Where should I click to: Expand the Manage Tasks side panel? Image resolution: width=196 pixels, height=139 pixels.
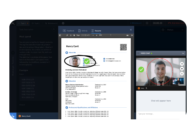(13, 53)
